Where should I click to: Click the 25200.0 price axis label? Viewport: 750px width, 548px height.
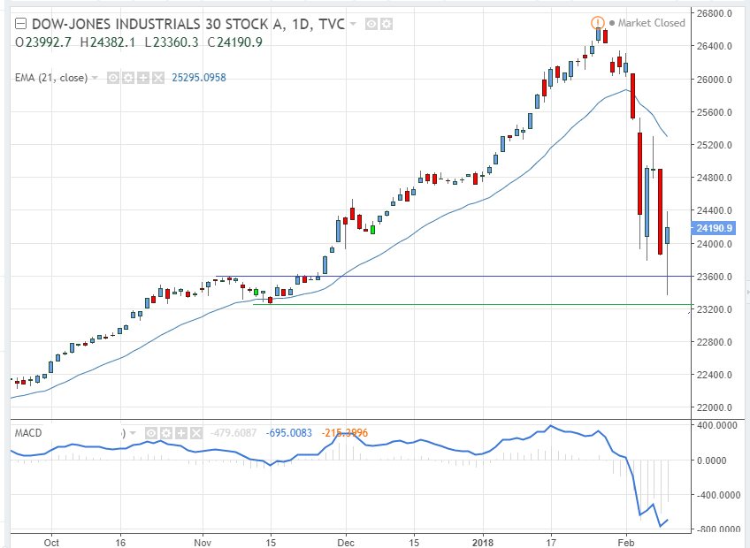point(714,145)
